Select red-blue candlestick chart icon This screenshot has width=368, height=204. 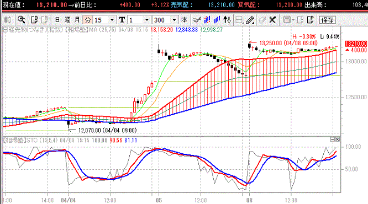[207, 20]
